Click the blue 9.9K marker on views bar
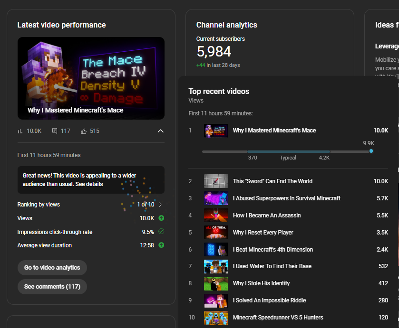Image resolution: width=399 pixels, height=328 pixels. click(x=371, y=151)
